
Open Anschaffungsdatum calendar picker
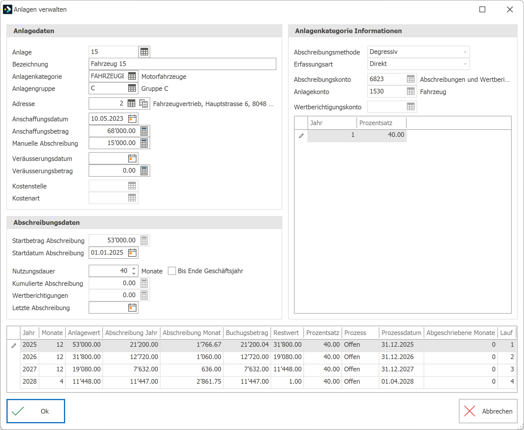click(132, 119)
